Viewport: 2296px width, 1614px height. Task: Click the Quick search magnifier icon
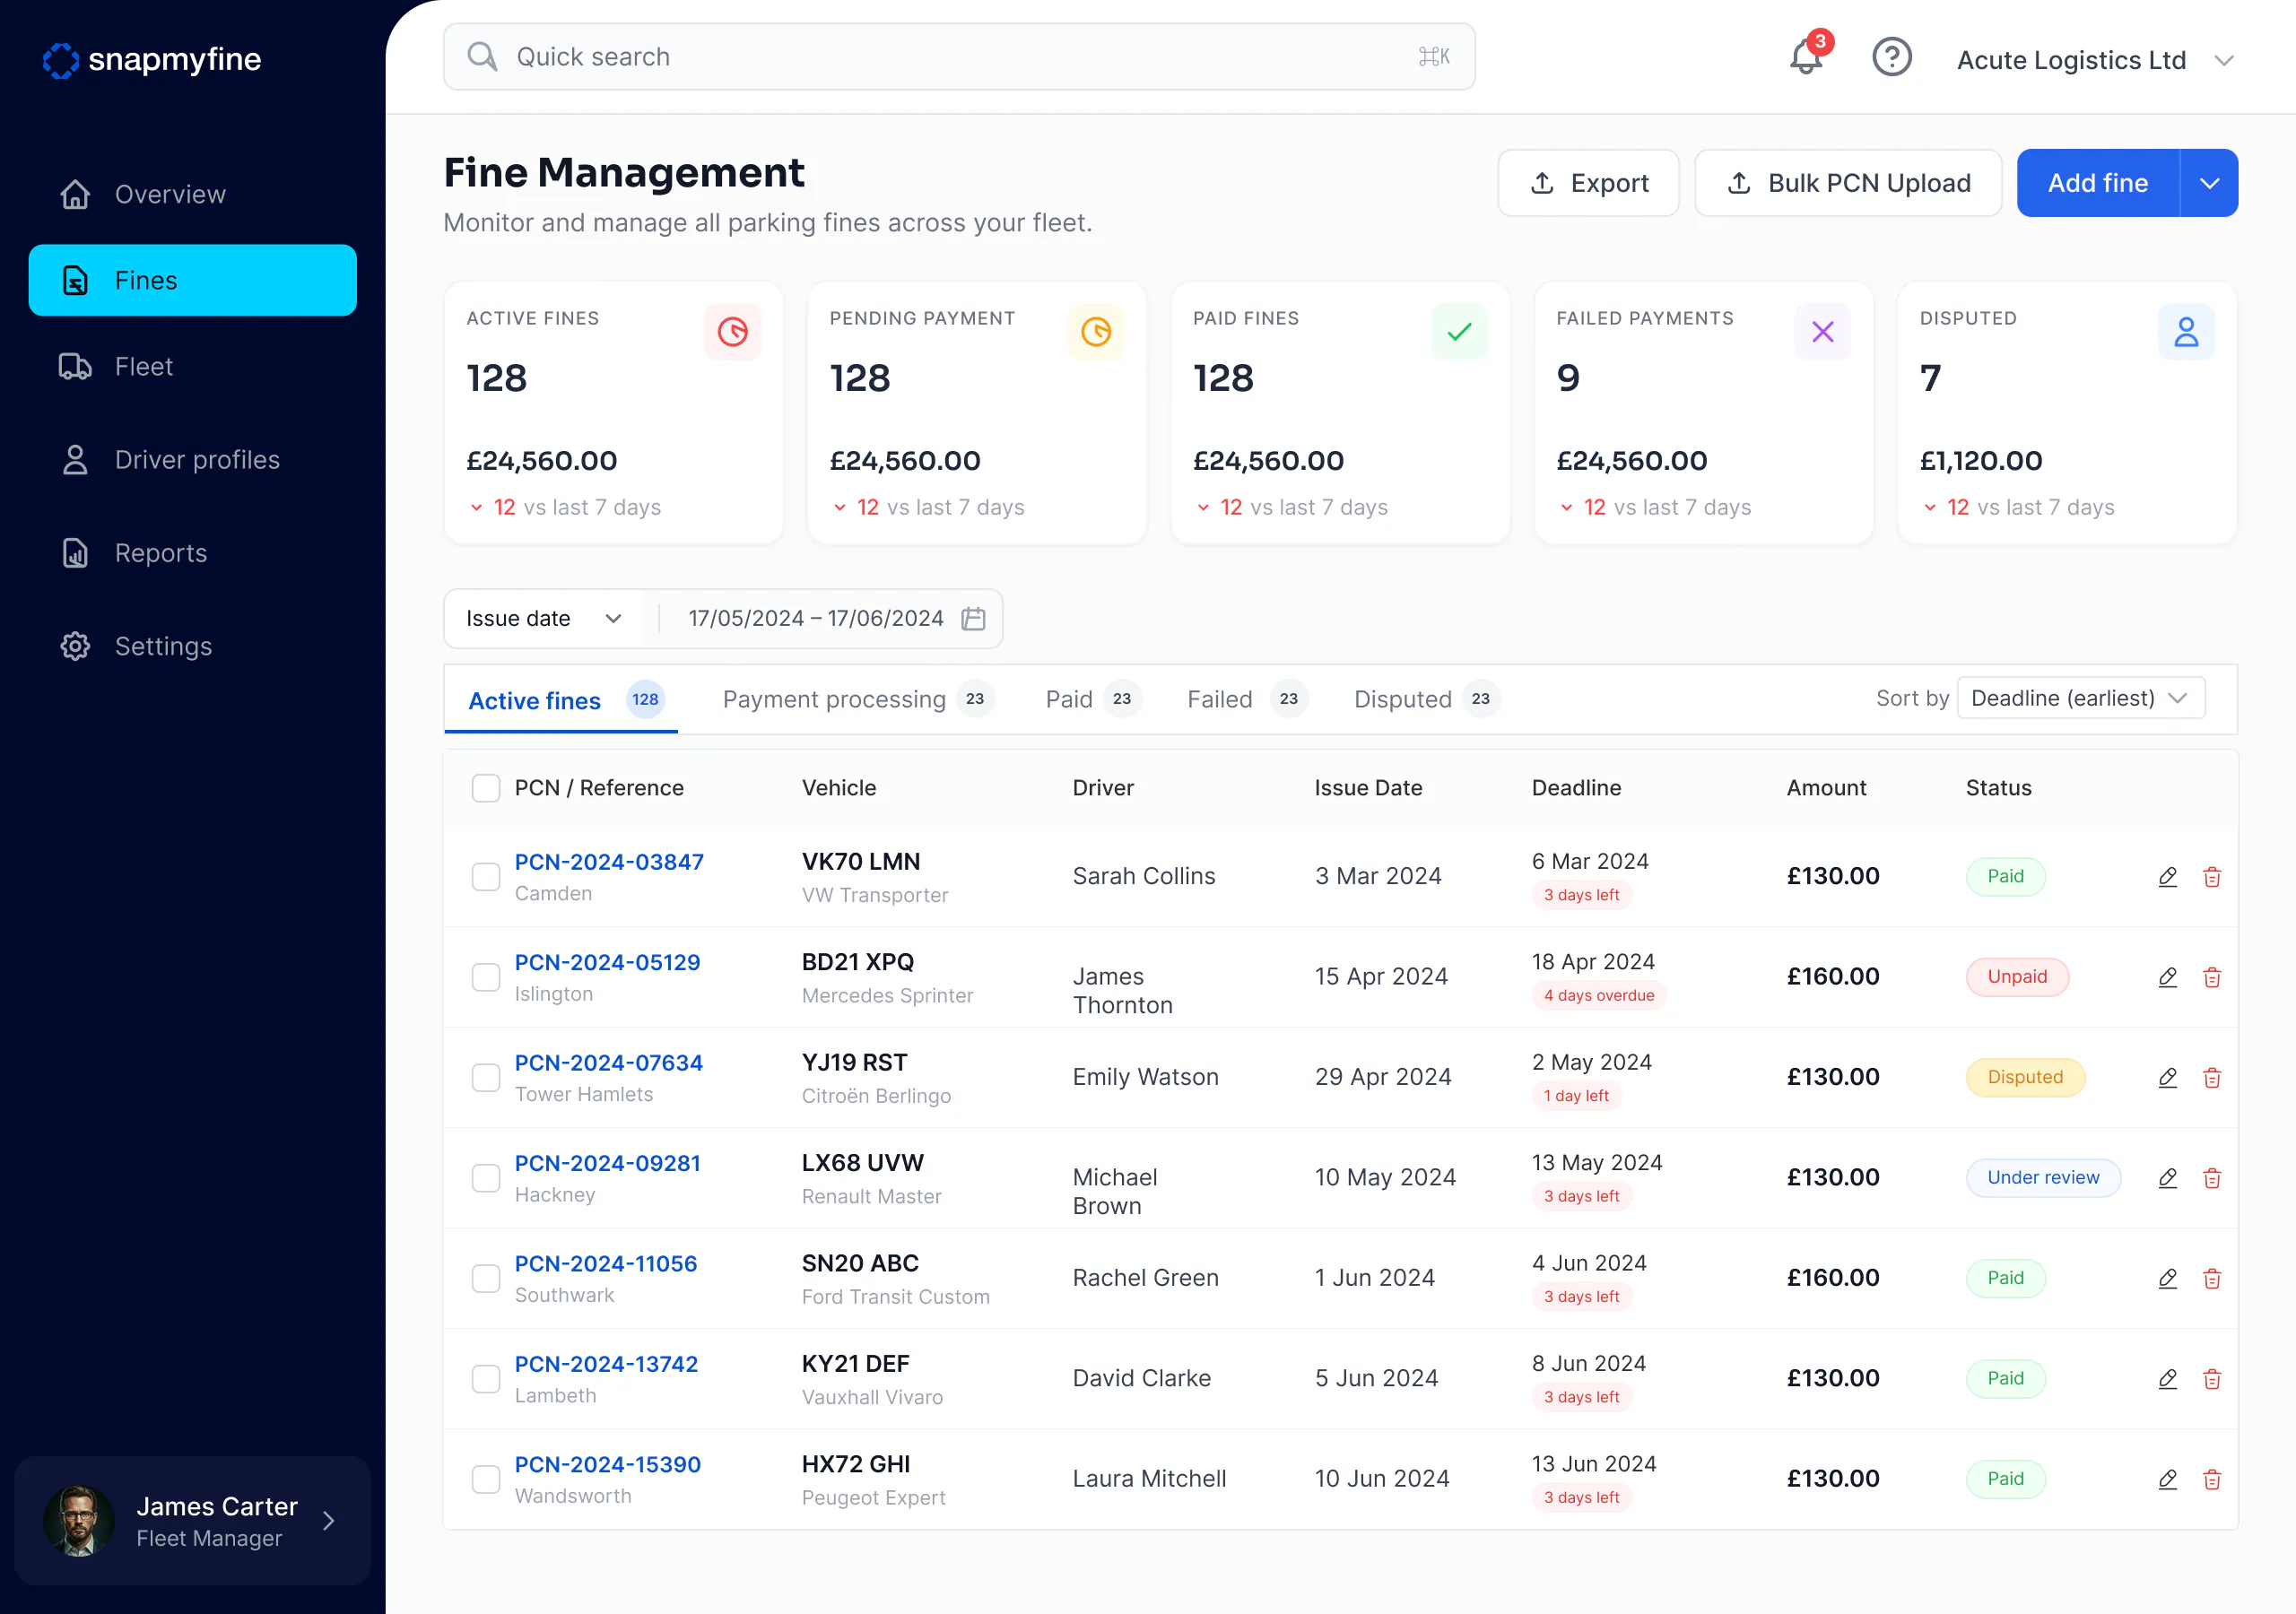pyautogui.click(x=482, y=57)
